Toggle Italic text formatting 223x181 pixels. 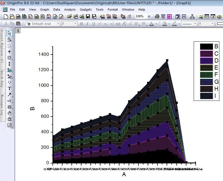[x=87, y=24]
